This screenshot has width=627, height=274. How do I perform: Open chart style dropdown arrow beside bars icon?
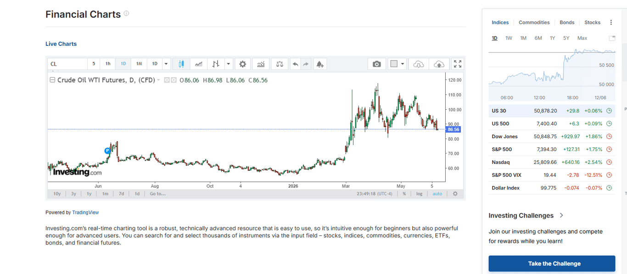click(x=229, y=64)
